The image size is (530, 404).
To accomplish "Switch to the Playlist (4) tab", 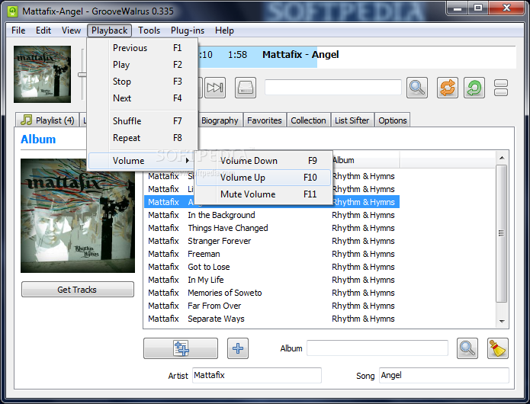I will click(x=47, y=120).
